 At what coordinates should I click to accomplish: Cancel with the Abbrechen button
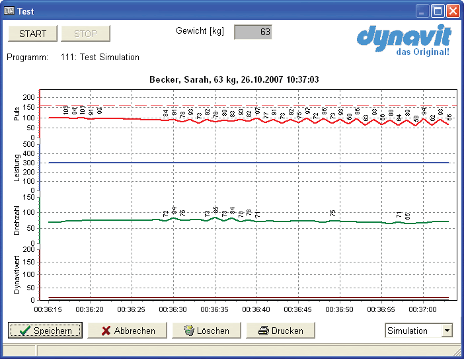[x=128, y=331]
